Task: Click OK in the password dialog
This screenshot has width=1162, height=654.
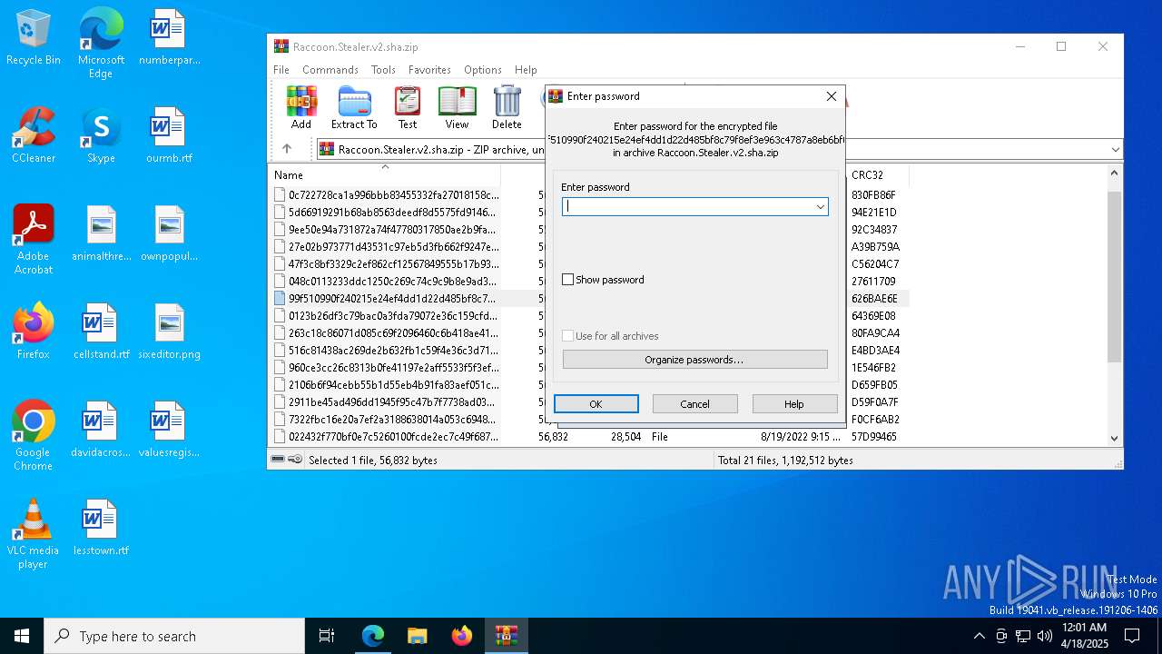Action: 596,404
